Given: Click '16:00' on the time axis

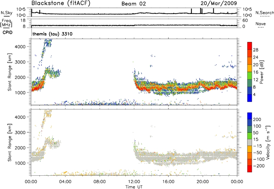Looking at the screenshot, I should [168, 182].
